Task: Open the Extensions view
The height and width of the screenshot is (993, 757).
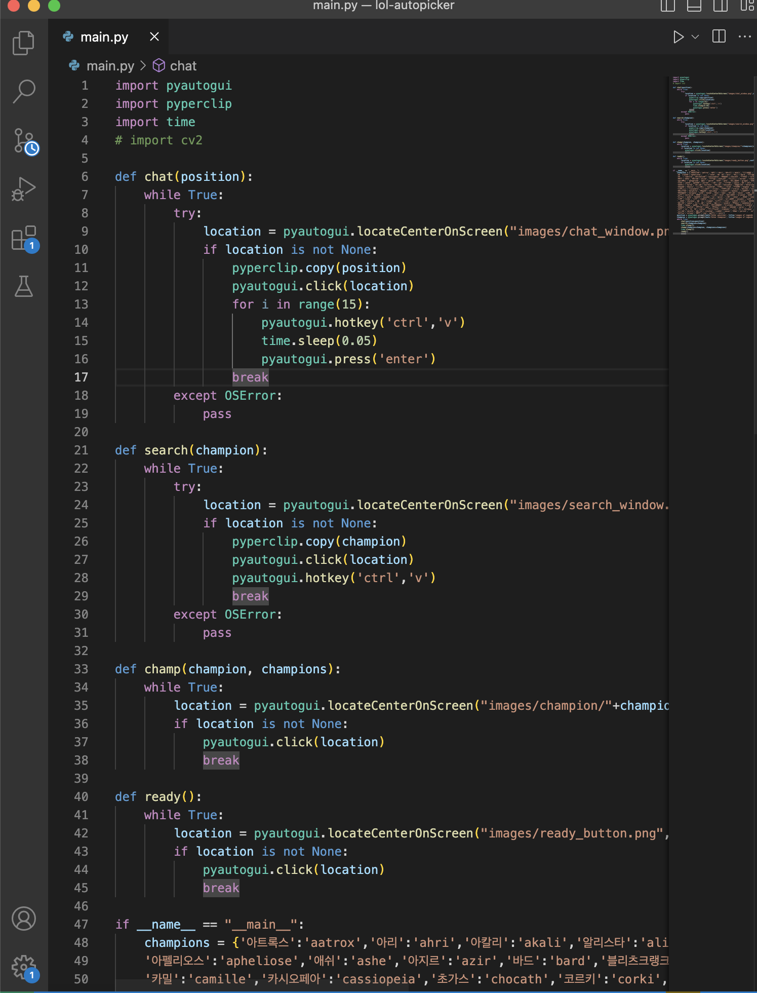Action: point(23,238)
